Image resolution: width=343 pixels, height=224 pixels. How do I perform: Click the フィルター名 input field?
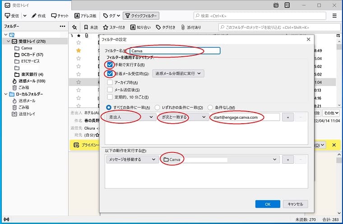pyautogui.click(x=175, y=51)
